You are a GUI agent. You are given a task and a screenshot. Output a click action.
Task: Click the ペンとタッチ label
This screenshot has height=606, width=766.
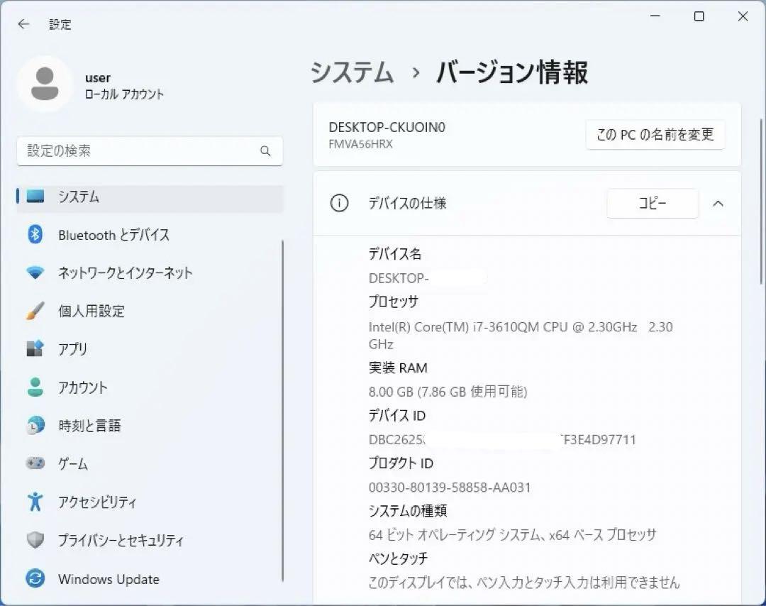tap(398, 558)
